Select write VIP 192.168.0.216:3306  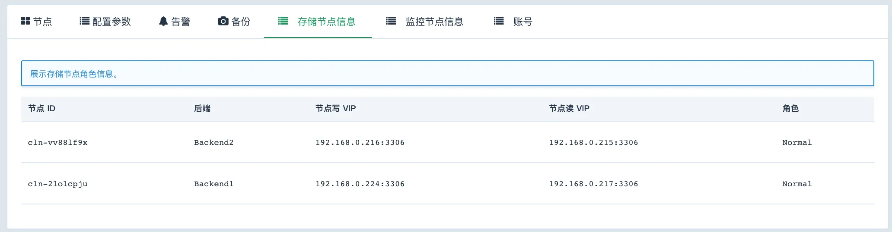coord(360,142)
